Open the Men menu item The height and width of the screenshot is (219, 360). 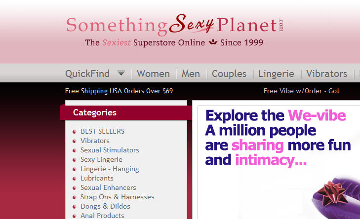pos(191,73)
